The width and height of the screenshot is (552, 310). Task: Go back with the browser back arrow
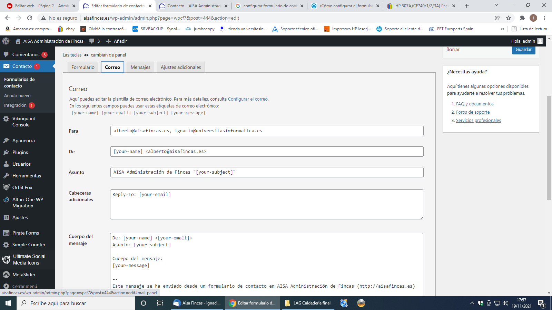point(8,18)
